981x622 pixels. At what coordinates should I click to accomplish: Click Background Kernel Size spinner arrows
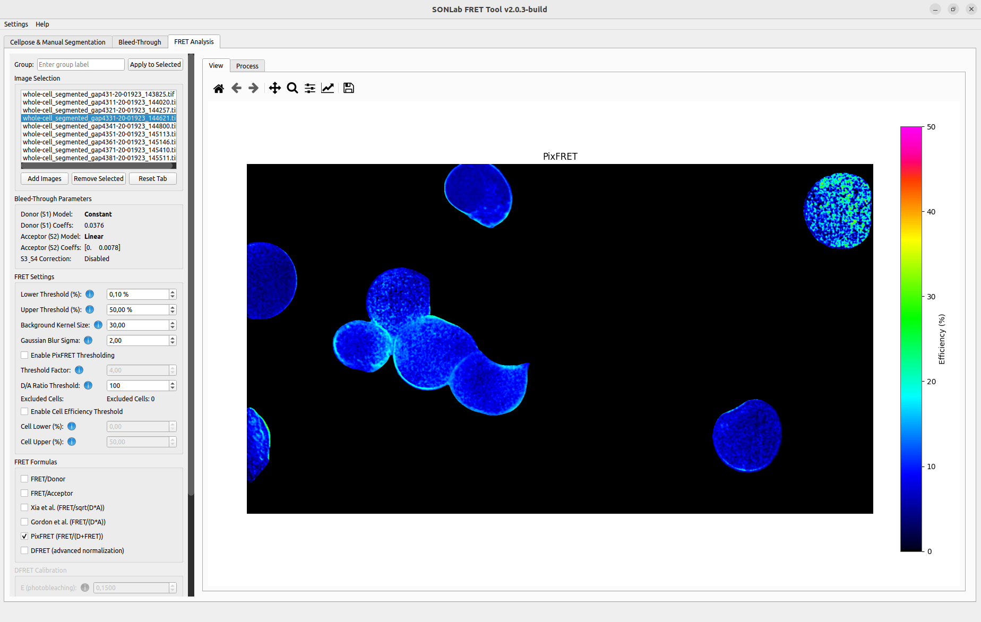tap(173, 325)
